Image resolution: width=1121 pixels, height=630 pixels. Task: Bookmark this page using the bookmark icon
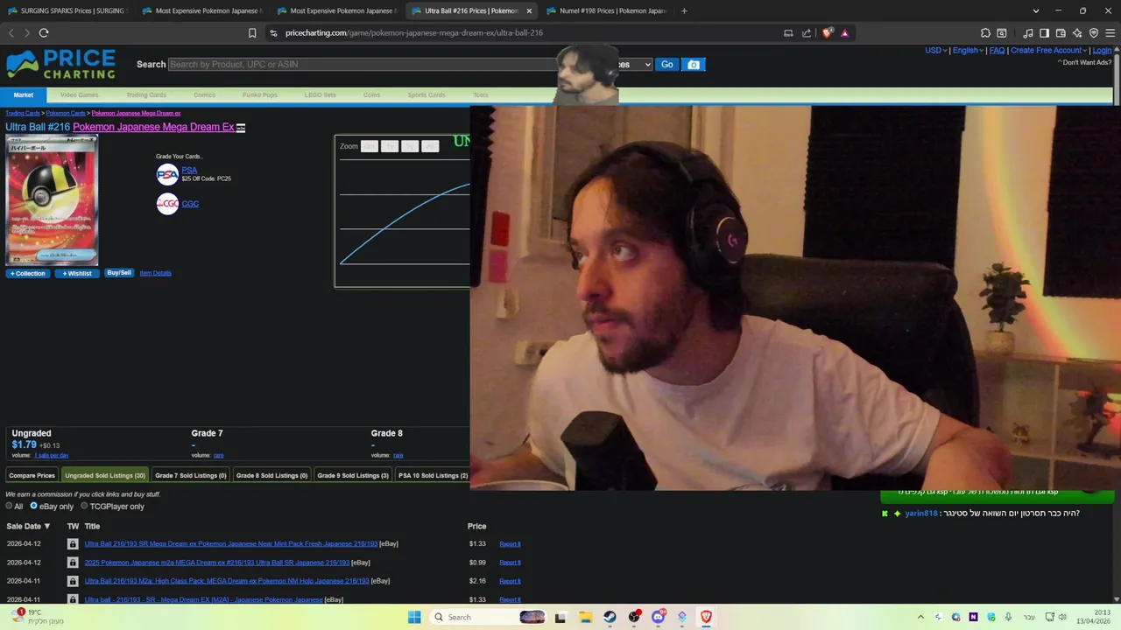tap(252, 33)
